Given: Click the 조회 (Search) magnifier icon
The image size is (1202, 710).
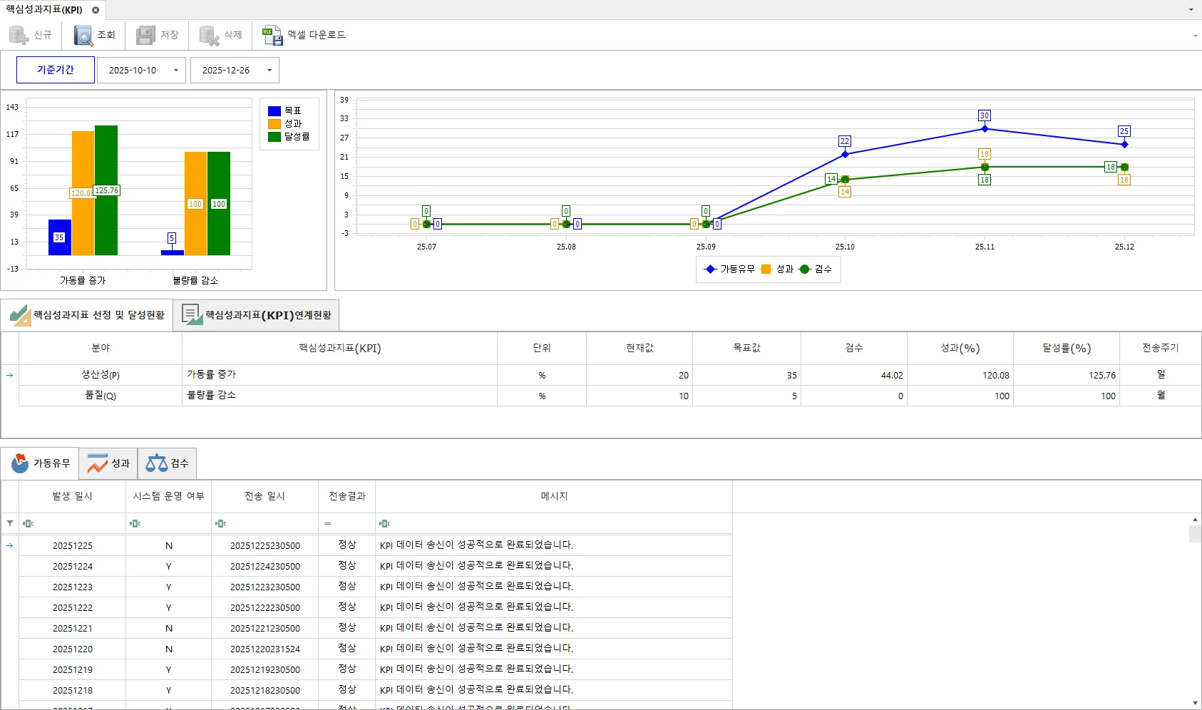Looking at the screenshot, I should [83, 35].
